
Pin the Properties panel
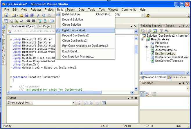click(x=183, y=83)
